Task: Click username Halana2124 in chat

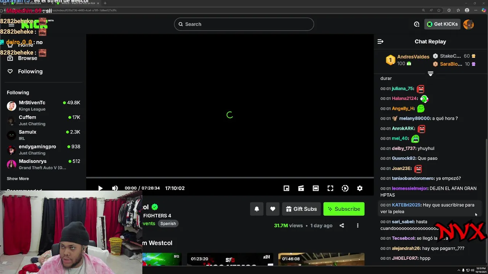Action: [x=404, y=98]
